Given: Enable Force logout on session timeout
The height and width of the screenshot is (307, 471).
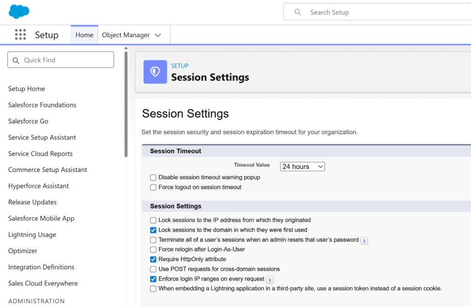Looking at the screenshot, I should click(x=153, y=187).
